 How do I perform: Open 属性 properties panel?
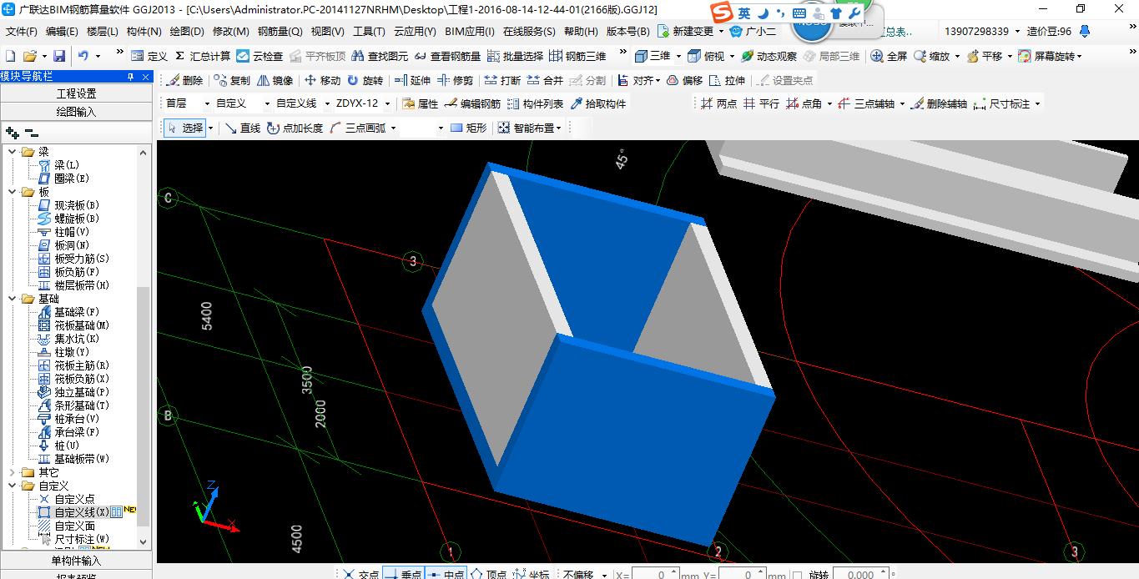coord(421,103)
